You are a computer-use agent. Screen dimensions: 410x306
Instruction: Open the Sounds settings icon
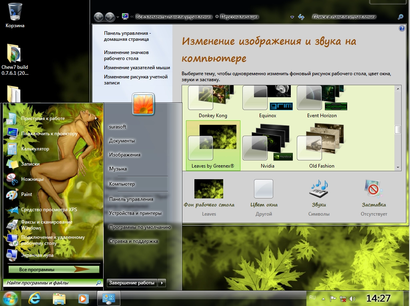318,189
